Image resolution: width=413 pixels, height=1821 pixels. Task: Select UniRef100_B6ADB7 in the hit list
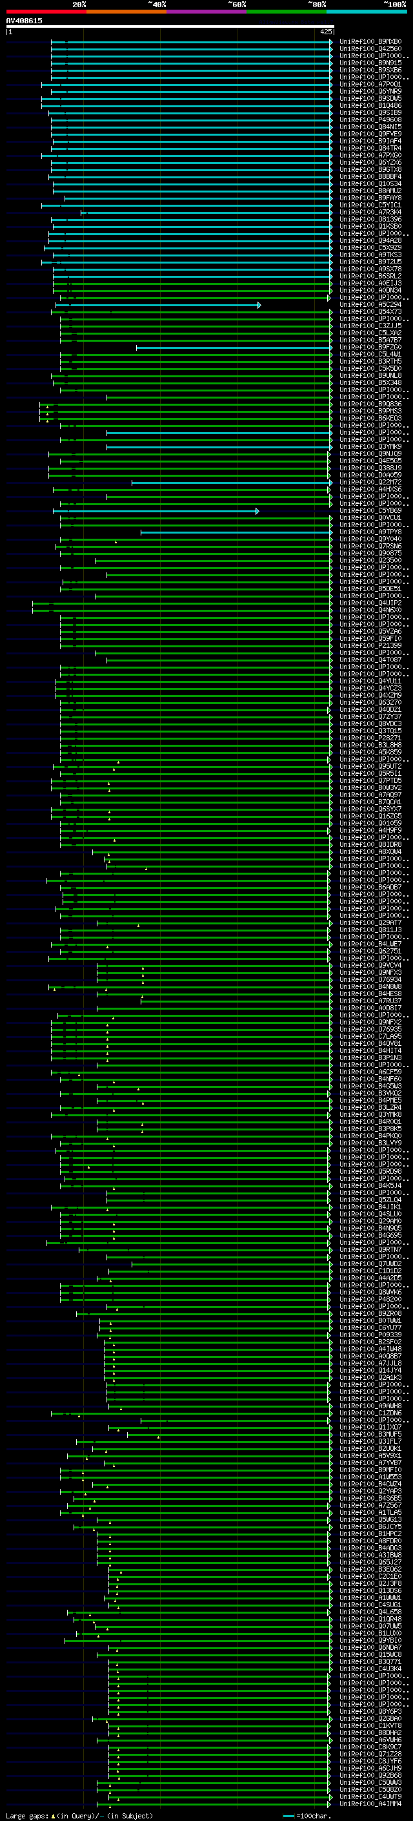370,888
